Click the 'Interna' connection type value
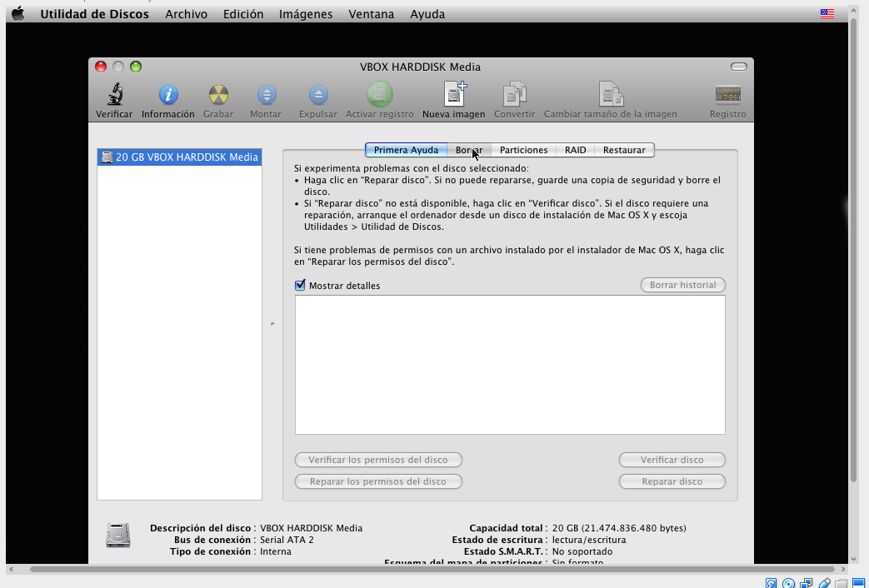 (276, 551)
